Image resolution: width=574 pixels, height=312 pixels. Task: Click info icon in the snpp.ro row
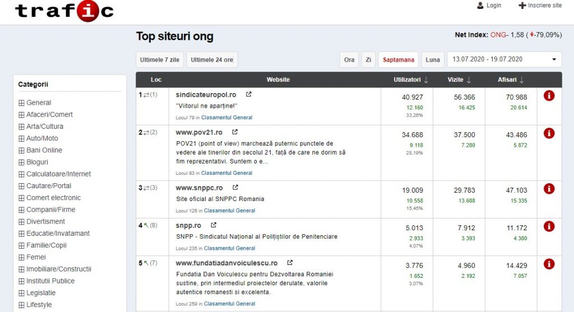549,226
